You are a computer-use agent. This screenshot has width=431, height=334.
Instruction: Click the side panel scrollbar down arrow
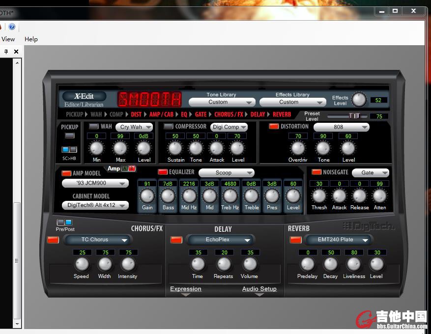coord(17,324)
